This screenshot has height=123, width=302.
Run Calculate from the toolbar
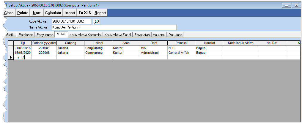[53, 13]
